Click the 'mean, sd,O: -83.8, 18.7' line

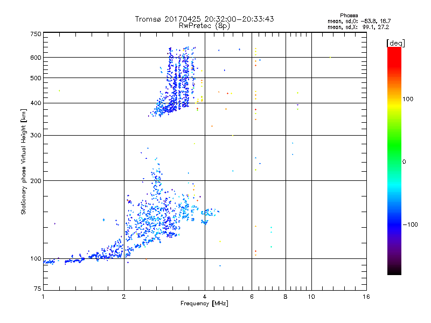click(359, 21)
